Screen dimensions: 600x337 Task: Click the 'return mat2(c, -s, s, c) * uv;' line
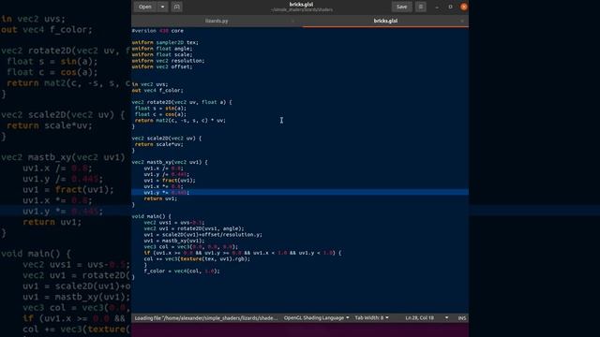[x=180, y=121]
